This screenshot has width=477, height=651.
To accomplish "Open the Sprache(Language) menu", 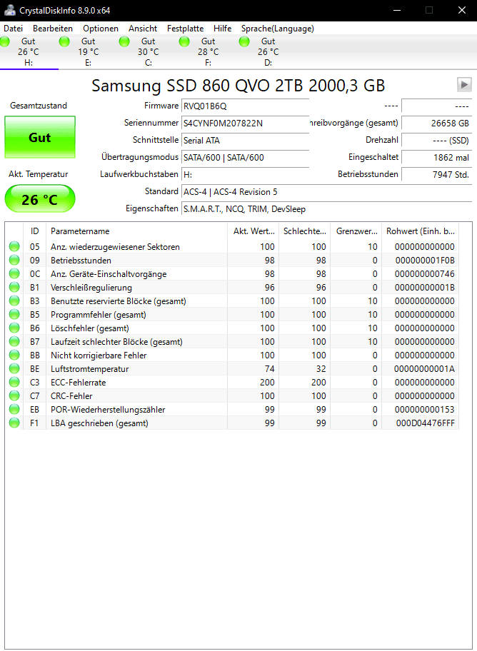I will pyautogui.click(x=278, y=29).
